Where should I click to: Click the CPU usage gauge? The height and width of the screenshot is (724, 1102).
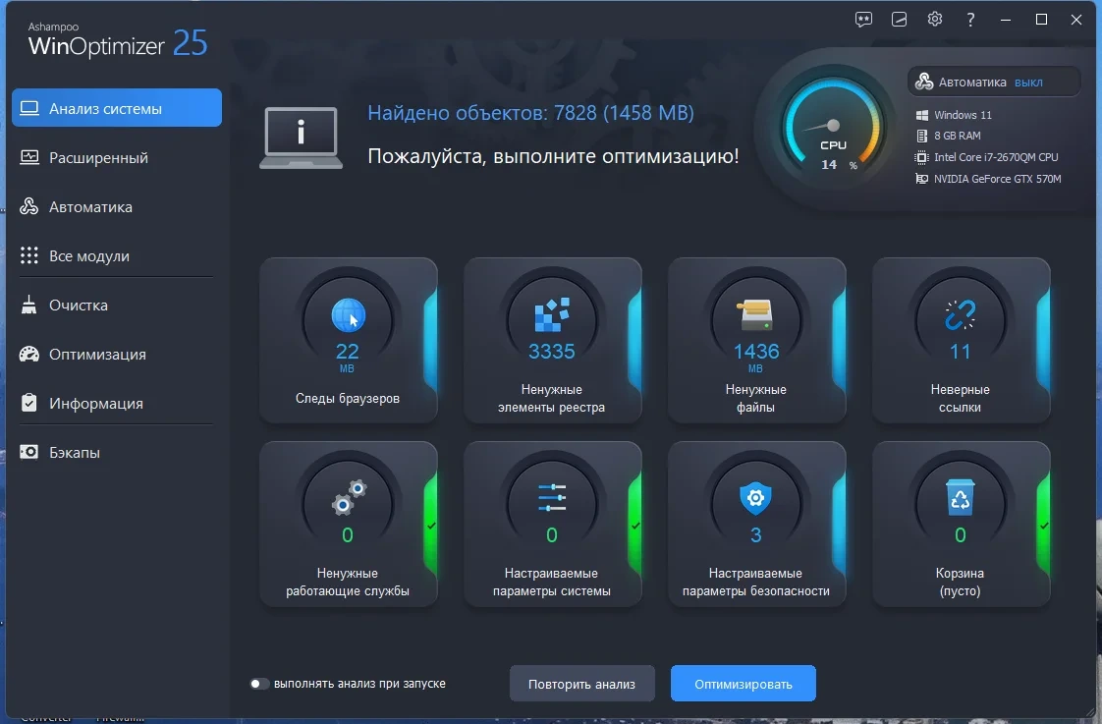click(x=833, y=128)
